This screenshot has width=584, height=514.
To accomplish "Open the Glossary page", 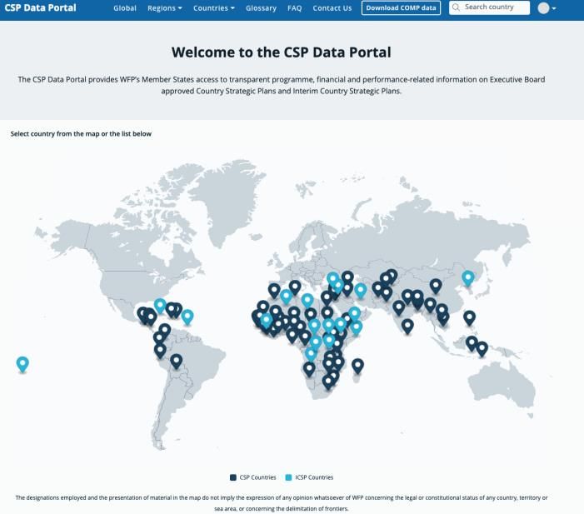I will coord(261,7).
